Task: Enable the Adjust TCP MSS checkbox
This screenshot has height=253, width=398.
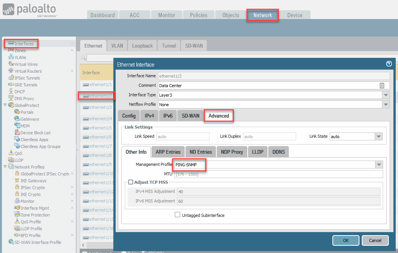Action: (x=131, y=182)
